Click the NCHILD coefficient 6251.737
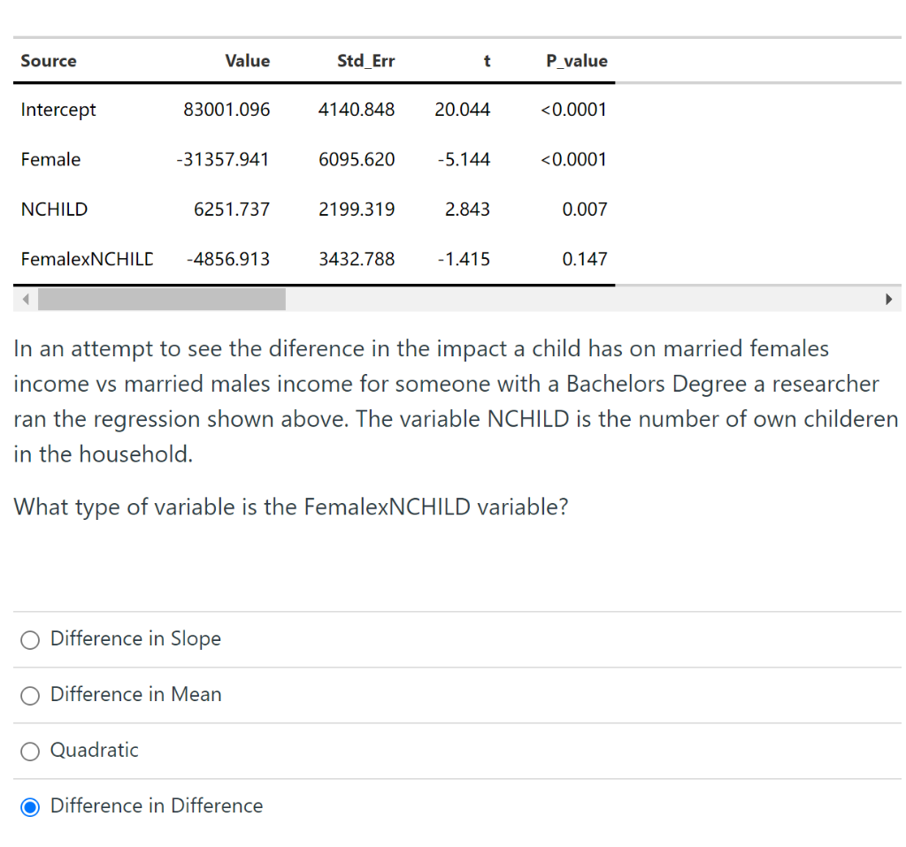The image size is (906, 847). pos(232,209)
